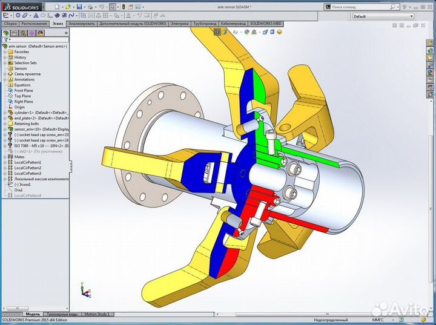Screen dimensions: 436x325
Task: Expand the History node
Action: 4,57
